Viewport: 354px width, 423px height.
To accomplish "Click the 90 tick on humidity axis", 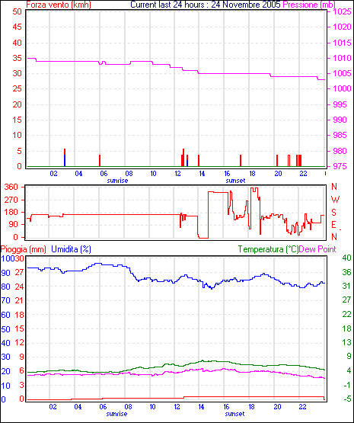I will (x=5, y=272).
